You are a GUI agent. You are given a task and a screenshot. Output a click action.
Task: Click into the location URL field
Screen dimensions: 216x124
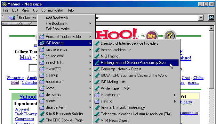pyautogui.click(x=147, y=18)
